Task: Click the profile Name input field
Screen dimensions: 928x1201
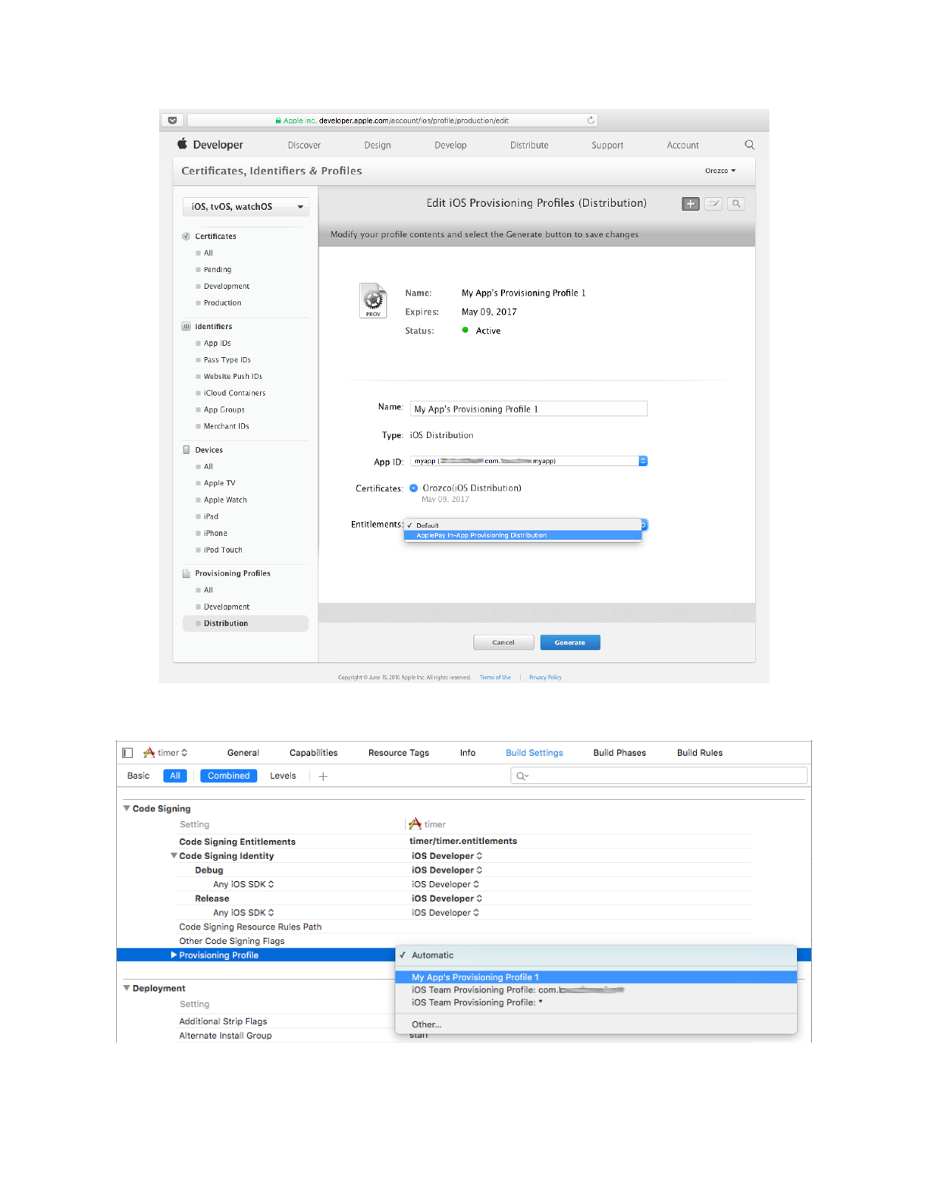Action: (528, 409)
